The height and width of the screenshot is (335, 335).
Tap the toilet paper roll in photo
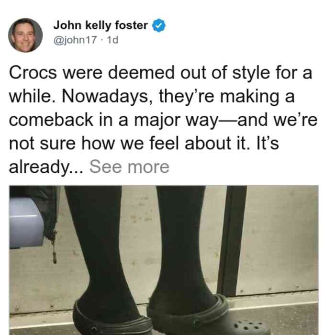(26, 223)
